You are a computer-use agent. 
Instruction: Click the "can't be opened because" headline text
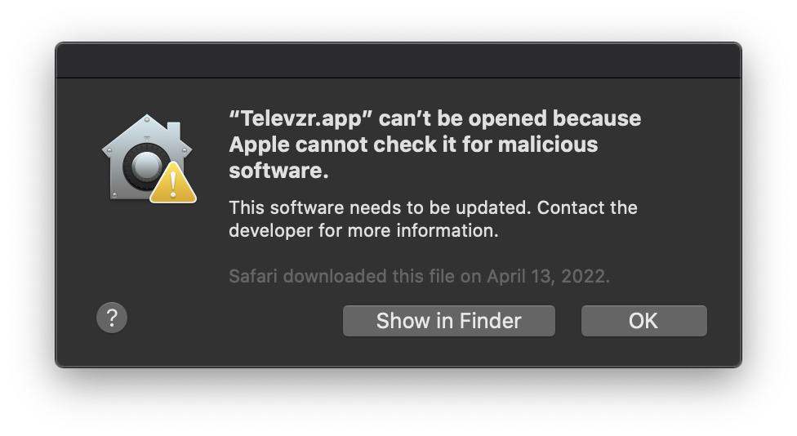click(510, 119)
